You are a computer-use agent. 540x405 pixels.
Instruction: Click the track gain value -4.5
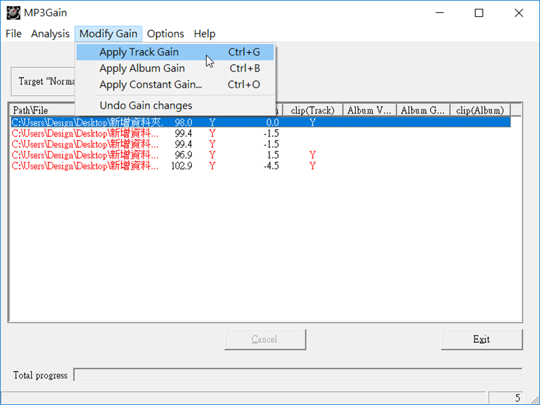click(271, 166)
